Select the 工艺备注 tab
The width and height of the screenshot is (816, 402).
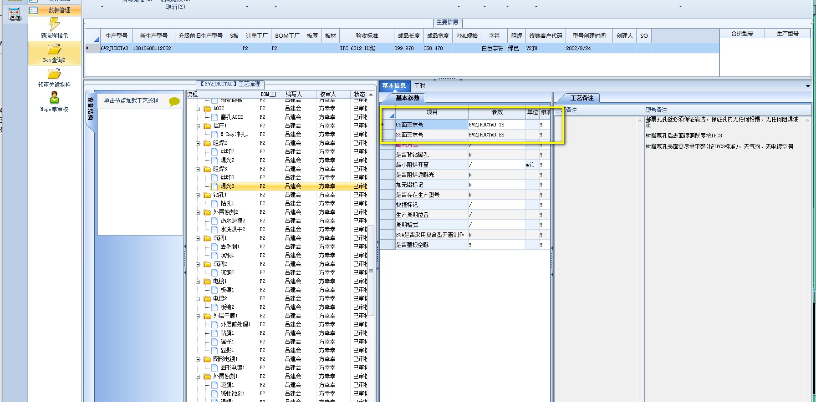582,98
